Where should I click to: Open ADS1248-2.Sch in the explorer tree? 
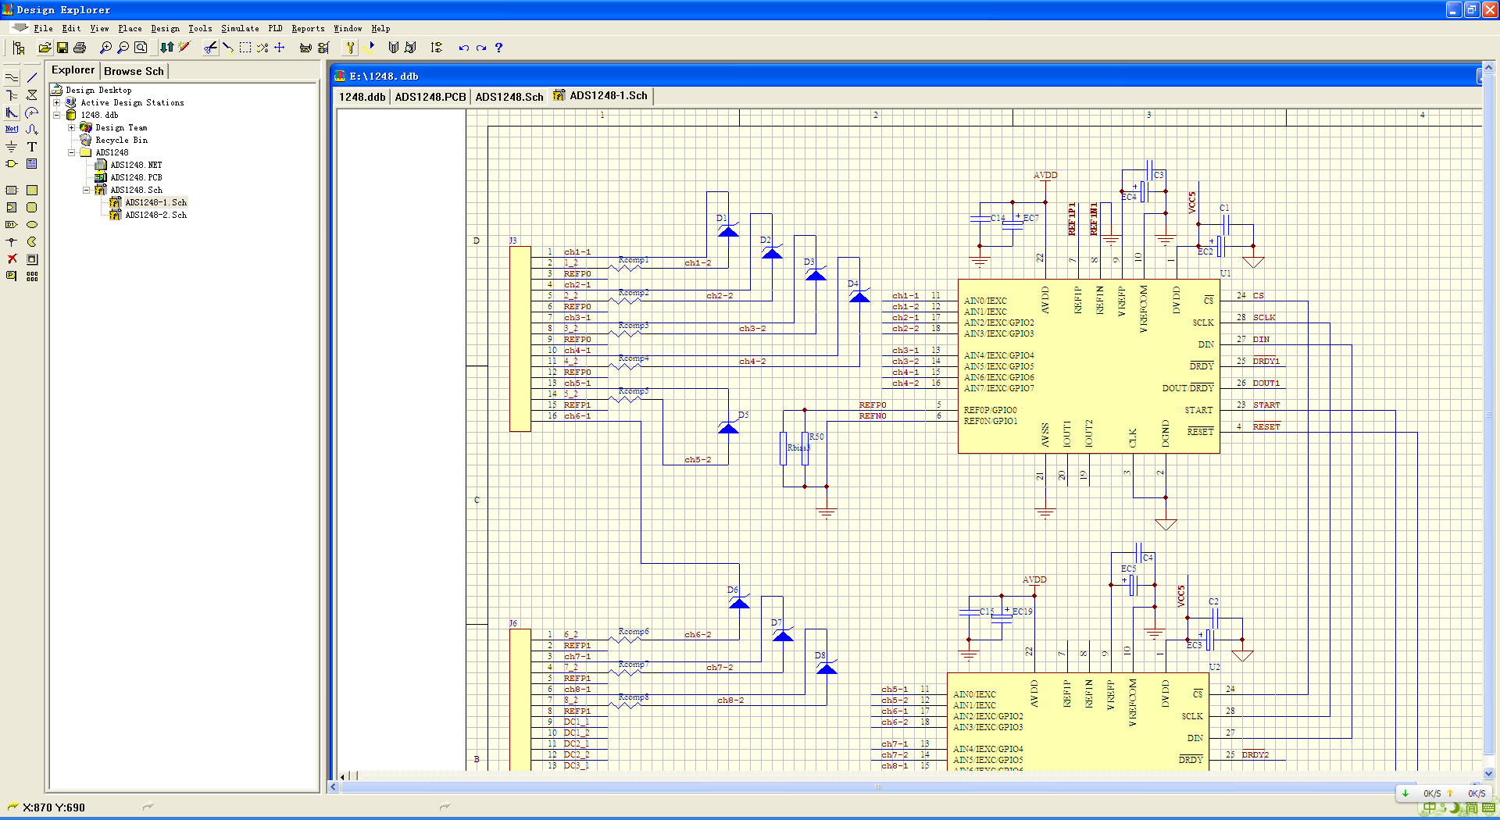pyautogui.click(x=155, y=215)
